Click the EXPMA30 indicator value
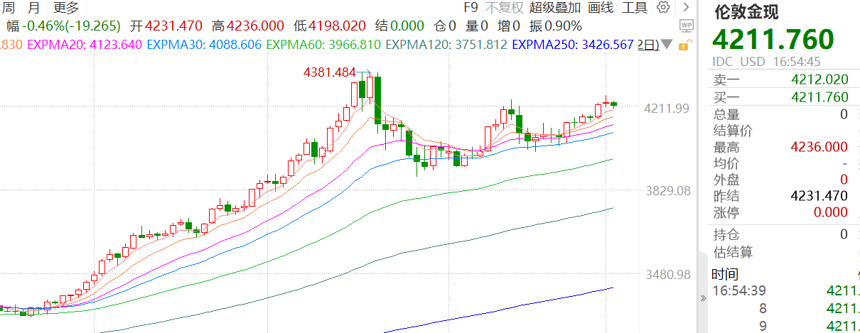860x333 pixels. (204, 45)
